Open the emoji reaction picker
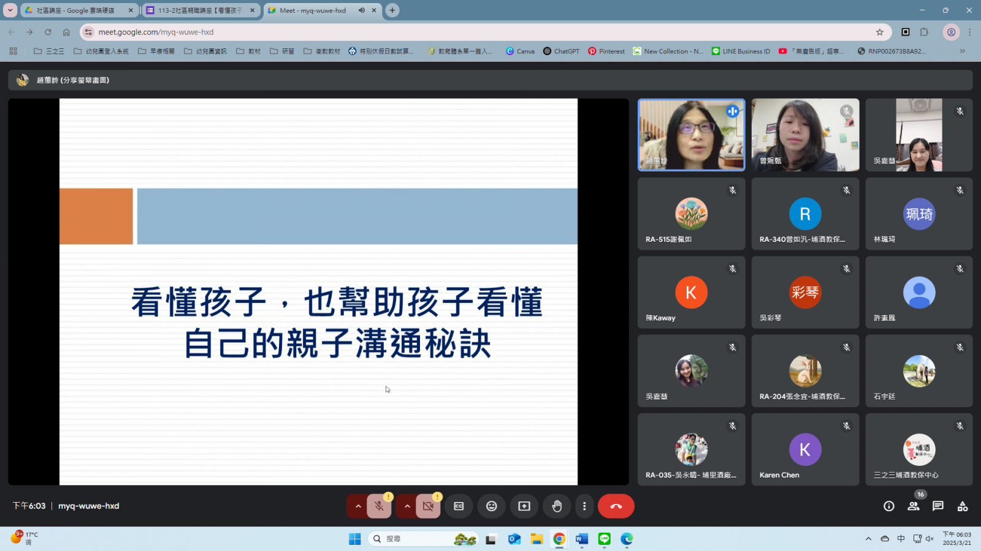981x551 pixels. [x=491, y=506]
